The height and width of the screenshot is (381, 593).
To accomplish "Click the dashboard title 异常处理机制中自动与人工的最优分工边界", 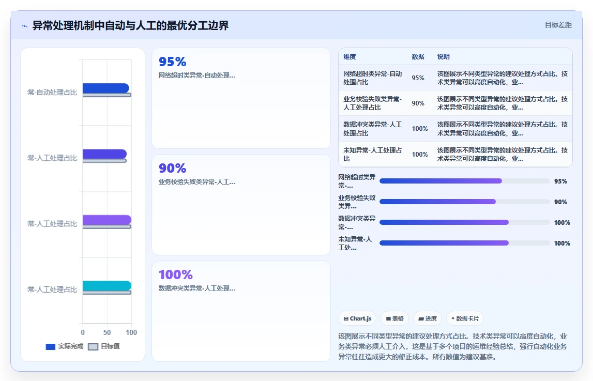I will [130, 25].
